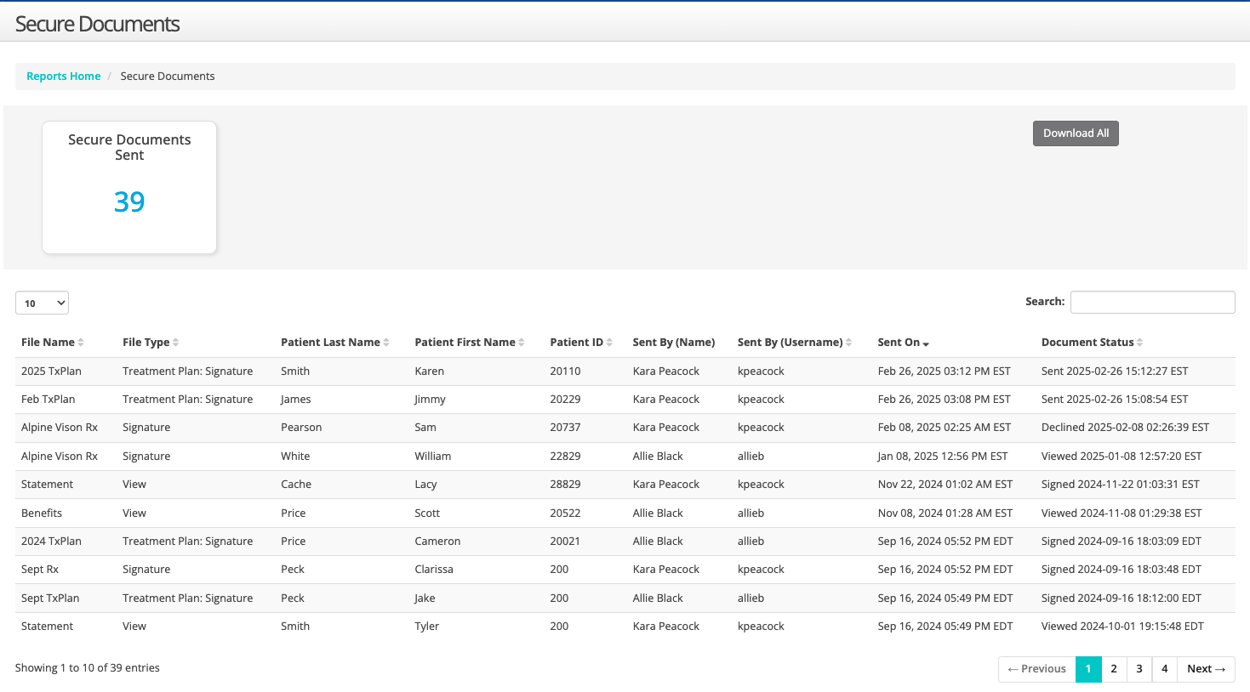
Task: Open the entries-per-page dropdown showing 10
Action: (x=42, y=303)
